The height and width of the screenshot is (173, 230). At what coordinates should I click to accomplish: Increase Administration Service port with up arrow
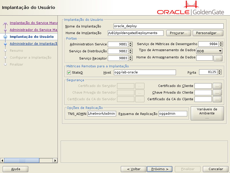[130, 43]
